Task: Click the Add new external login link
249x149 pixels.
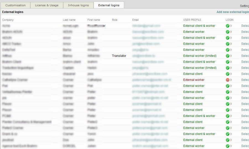Action: pos(232,12)
